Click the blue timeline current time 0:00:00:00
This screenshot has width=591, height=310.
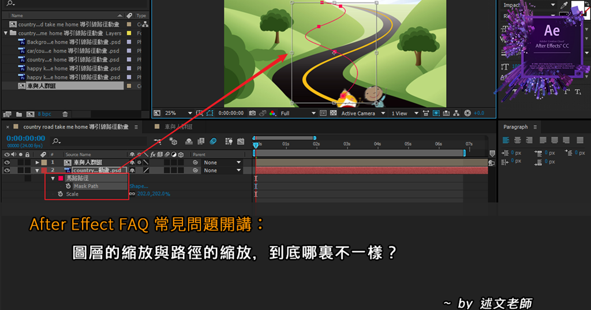25,139
